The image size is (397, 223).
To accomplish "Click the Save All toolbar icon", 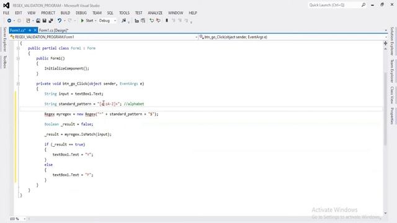I will [x=51, y=20].
